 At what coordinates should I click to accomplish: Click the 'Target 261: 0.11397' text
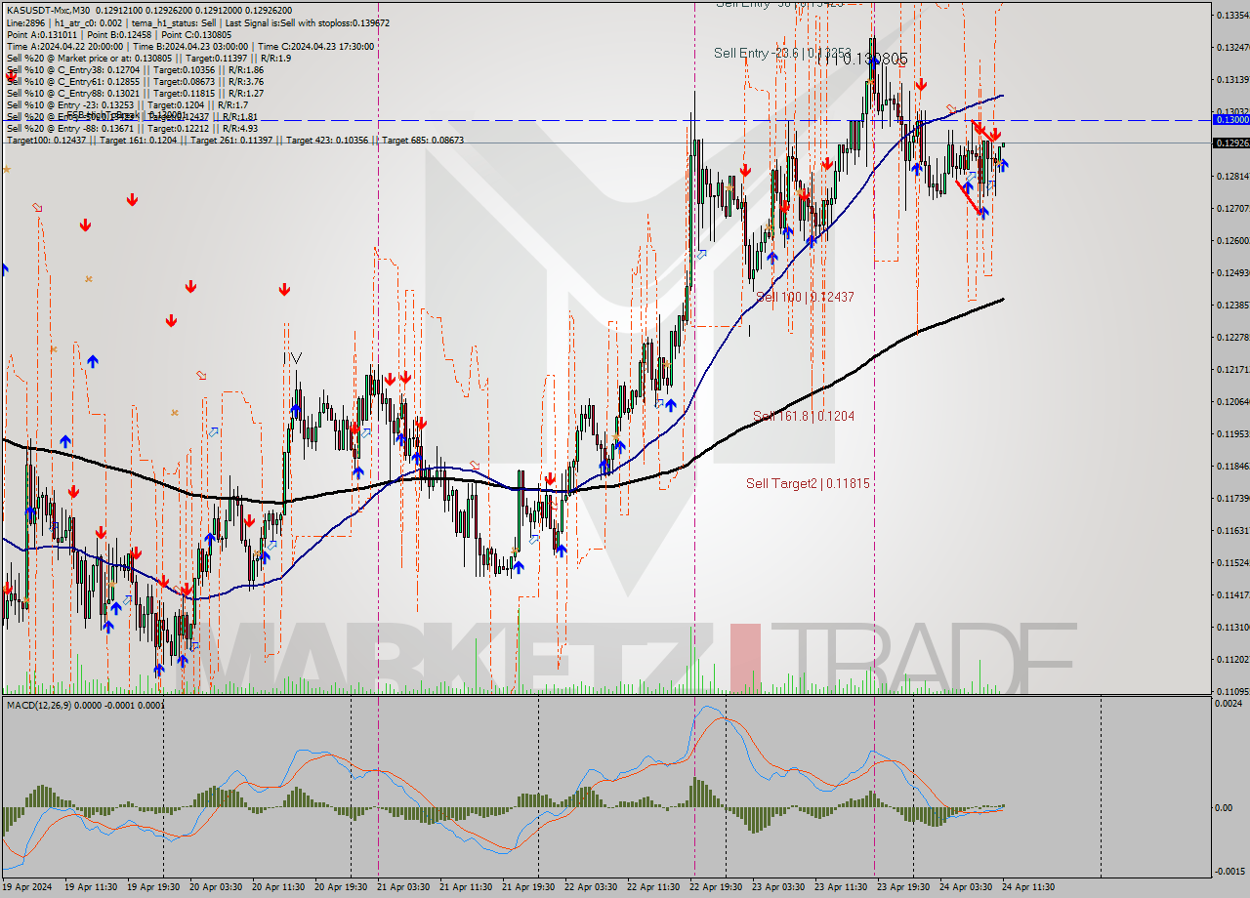tap(232, 141)
